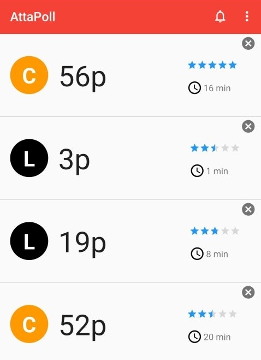Image resolution: width=261 pixels, height=360 pixels.
Task: Open the three-dot overflow menu
Action: point(247,16)
